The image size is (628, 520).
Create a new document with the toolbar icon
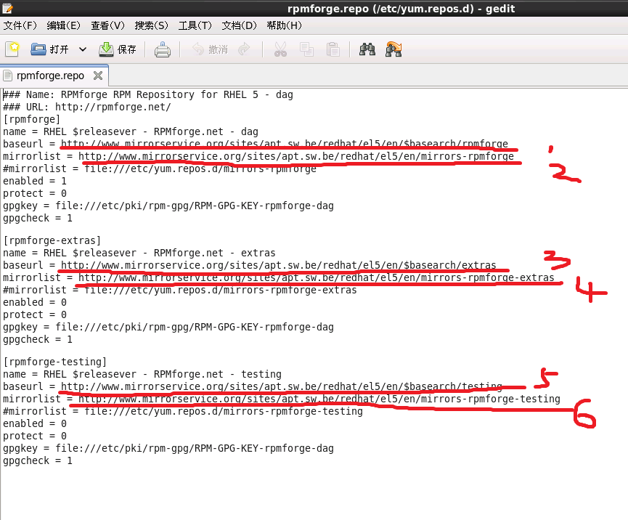12,49
